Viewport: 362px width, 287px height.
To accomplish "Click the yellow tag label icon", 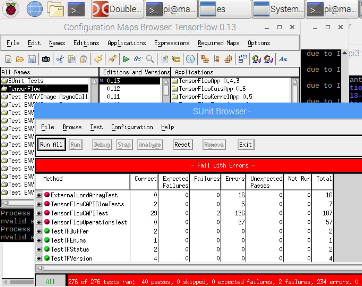I will 176,59.
